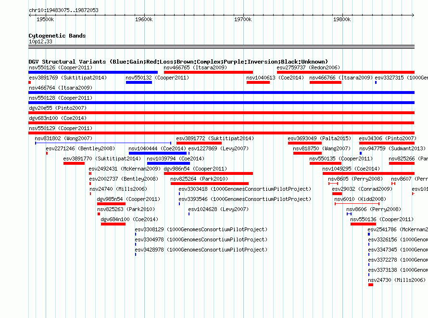Viewport: 428px width, 318px height.
Task: Open the esv3372278 variant label
Action: tap(398, 260)
